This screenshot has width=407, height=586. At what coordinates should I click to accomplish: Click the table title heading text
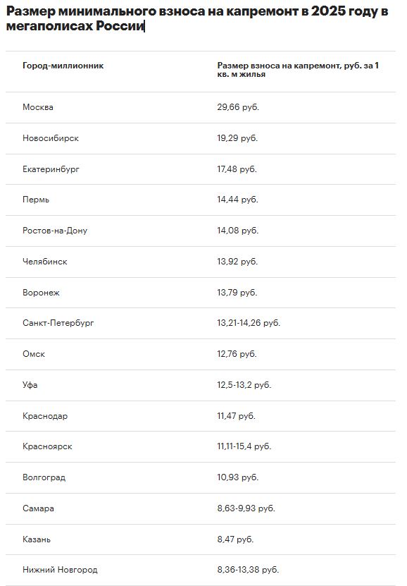tap(197, 18)
